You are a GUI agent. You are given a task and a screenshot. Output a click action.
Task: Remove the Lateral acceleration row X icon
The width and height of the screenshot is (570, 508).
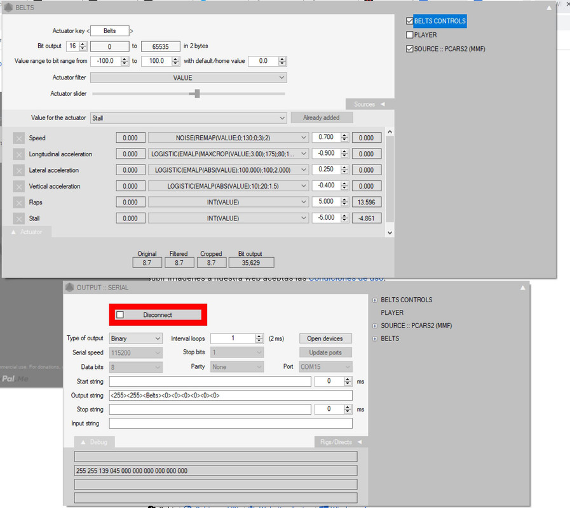[x=18, y=170]
